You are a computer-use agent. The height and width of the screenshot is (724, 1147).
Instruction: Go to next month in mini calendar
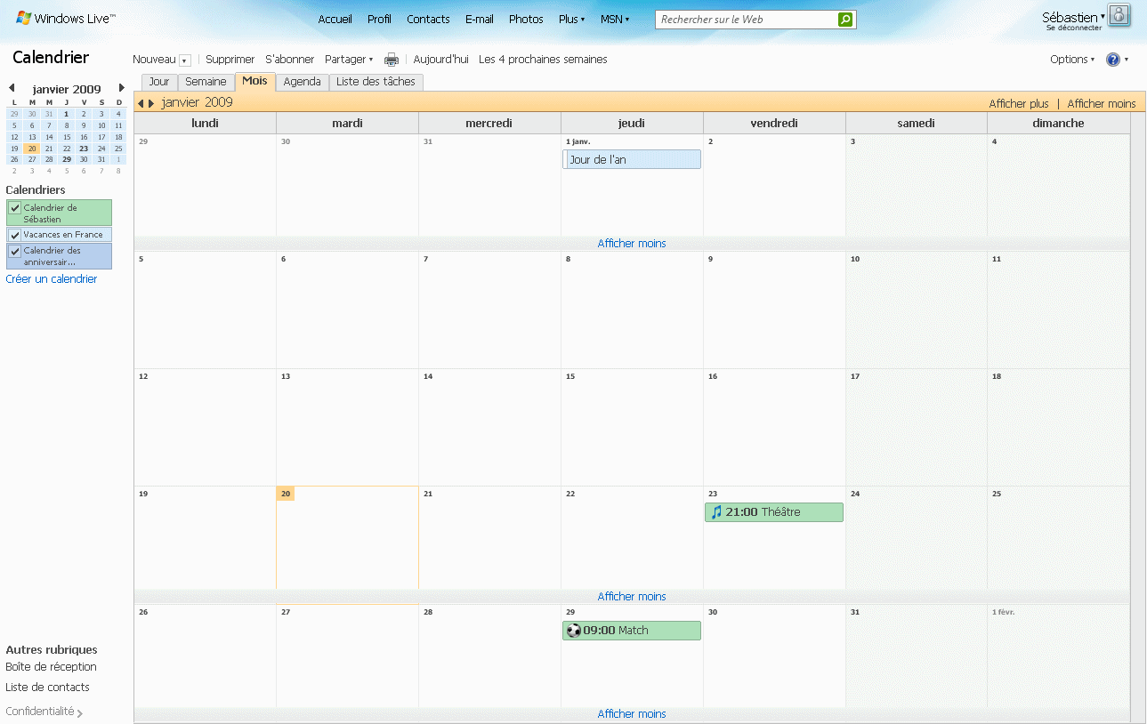[x=122, y=88]
